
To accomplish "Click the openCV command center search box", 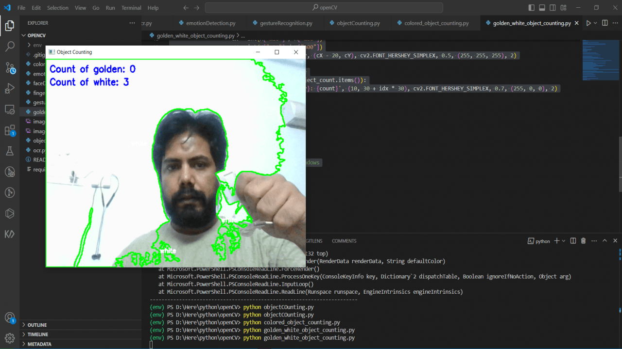I will click(x=324, y=8).
